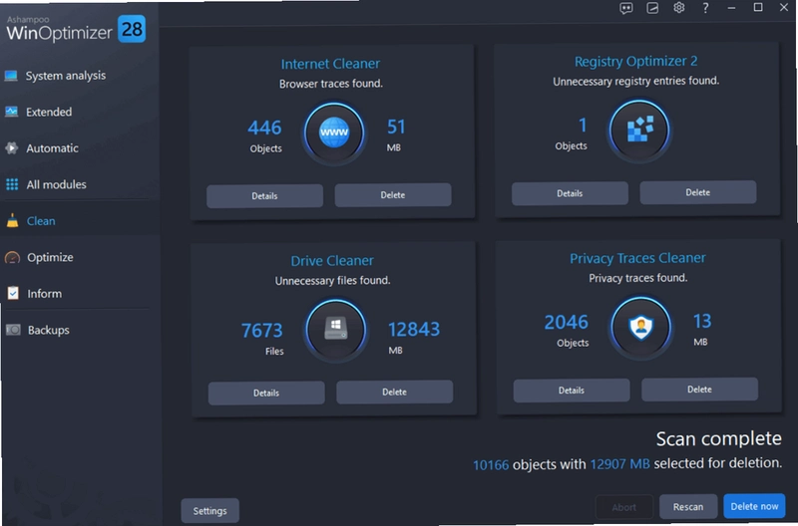This screenshot has width=798, height=526.
Task: Click 'Unnecessary registry entries found.' text
Action: pyautogui.click(x=636, y=82)
